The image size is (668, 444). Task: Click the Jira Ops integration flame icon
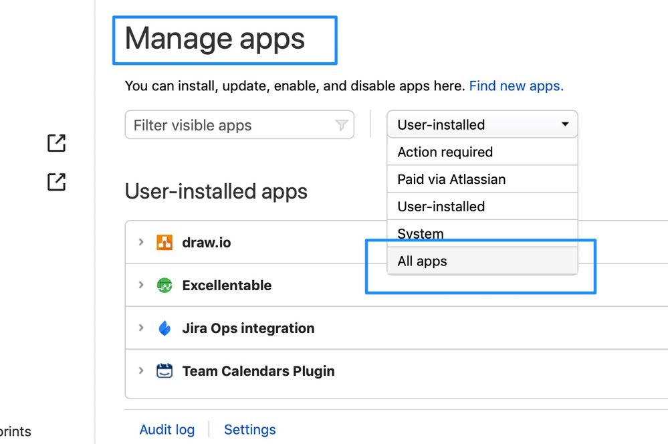(164, 328)
